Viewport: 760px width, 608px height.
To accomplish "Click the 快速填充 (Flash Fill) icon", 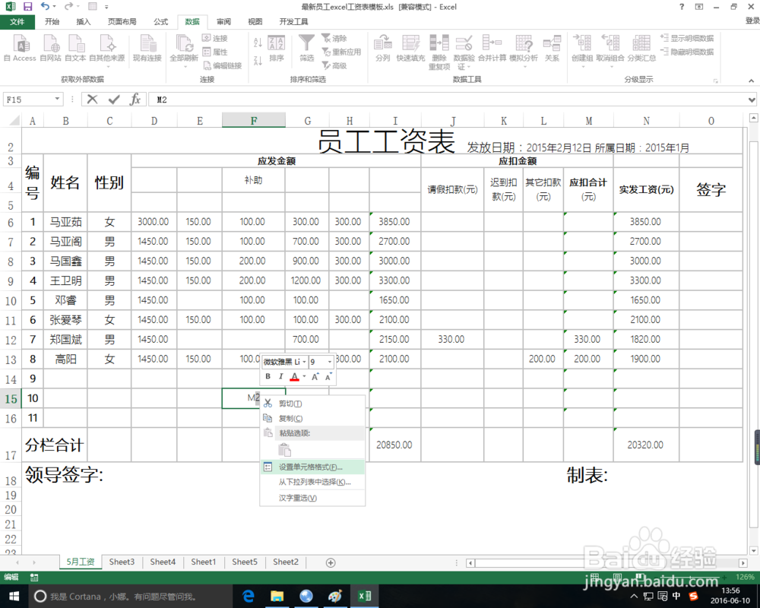I will click(410, 48).
